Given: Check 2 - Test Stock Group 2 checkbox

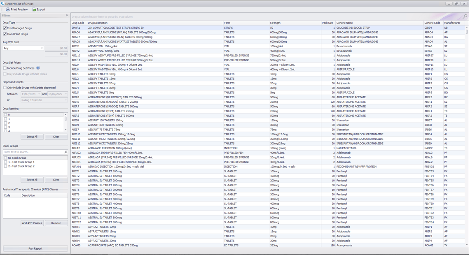Looking at the screenshot, I should coord(5,166).
